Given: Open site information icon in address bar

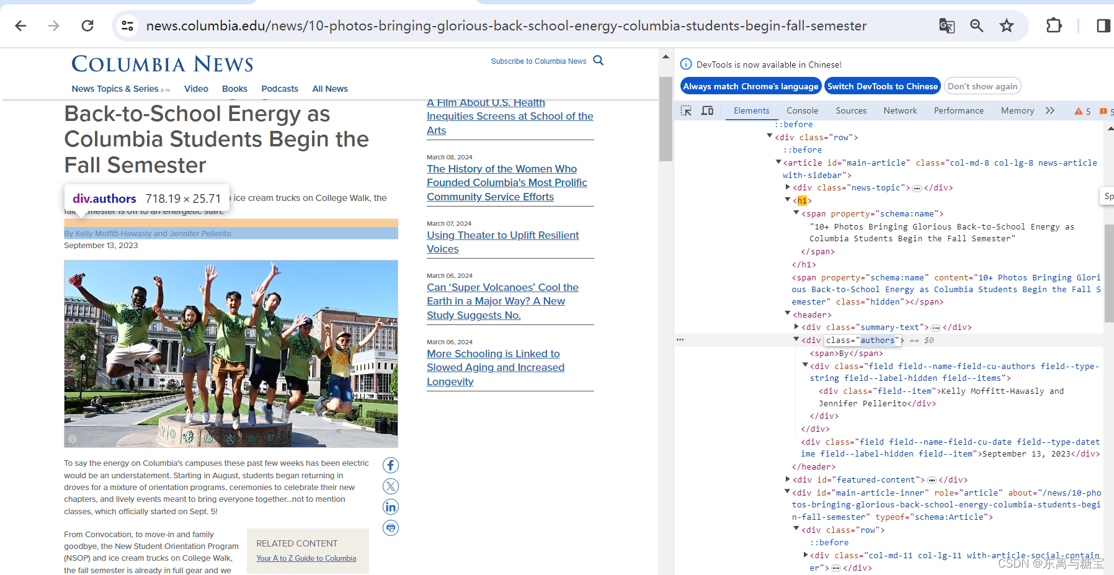Looking at the screenshot, I should (127, 25).
